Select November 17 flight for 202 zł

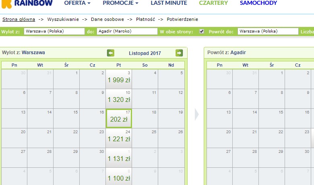pyautogui.click(x=119, y=119)
